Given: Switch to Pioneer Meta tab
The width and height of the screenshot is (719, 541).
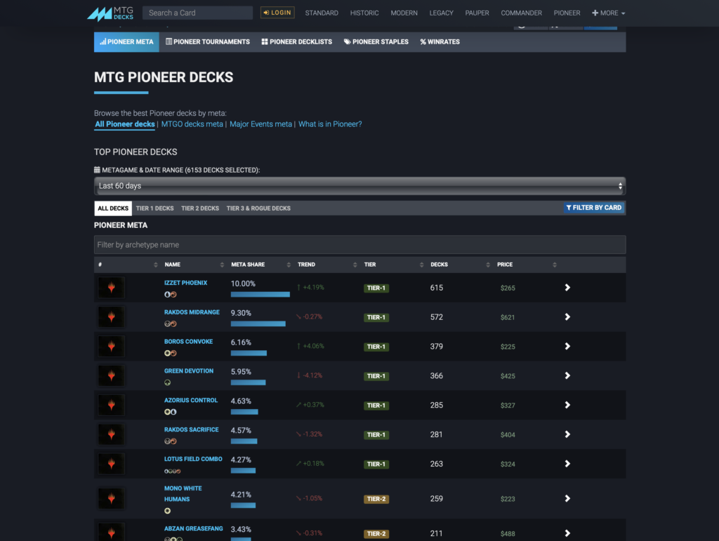Looking at the screenshot, I should [x=126, y=41].
